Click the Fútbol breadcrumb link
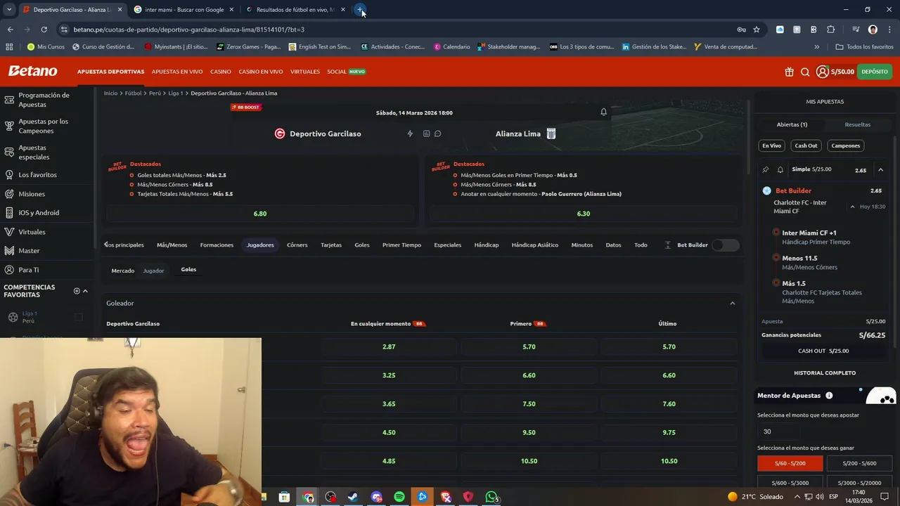Screen dimensions: 900x506 (x=133, y=93)
